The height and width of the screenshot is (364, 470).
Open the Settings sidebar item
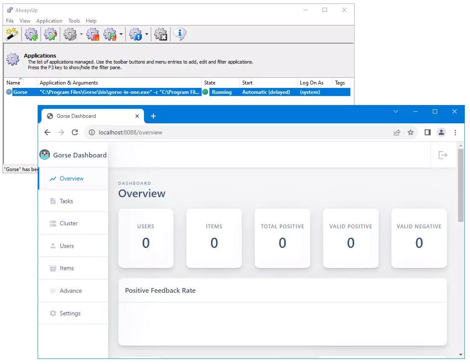73,313
